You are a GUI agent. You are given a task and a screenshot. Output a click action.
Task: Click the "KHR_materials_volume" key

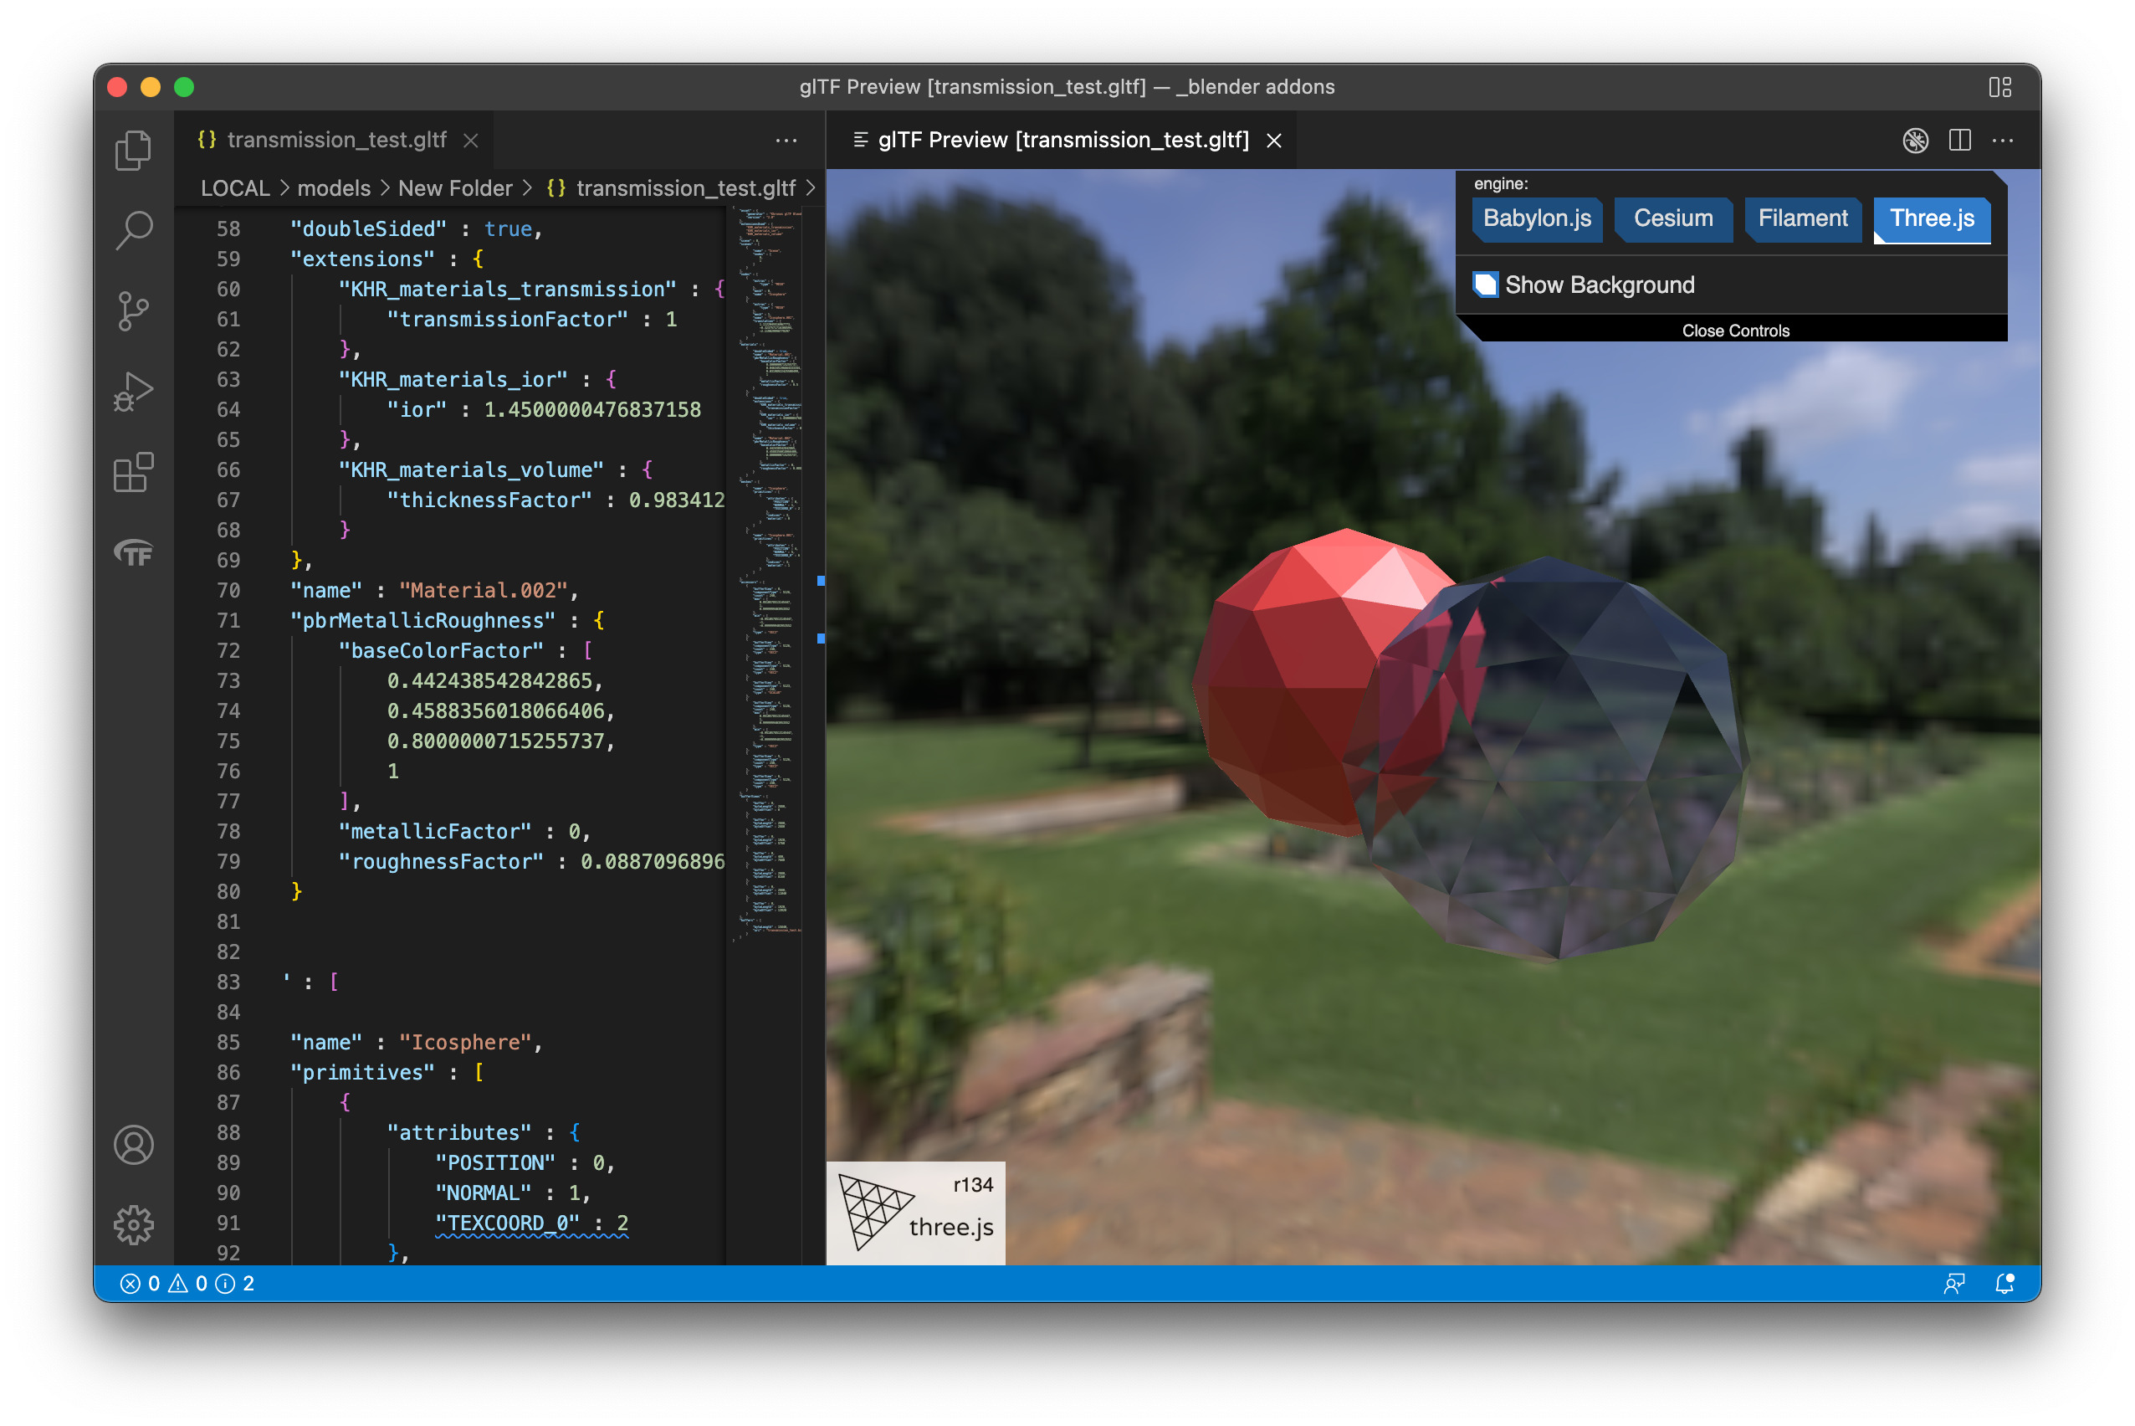(x=471, y=470)
